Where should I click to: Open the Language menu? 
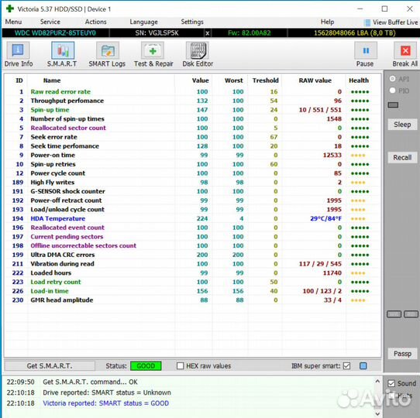click(x=144, y=22)
